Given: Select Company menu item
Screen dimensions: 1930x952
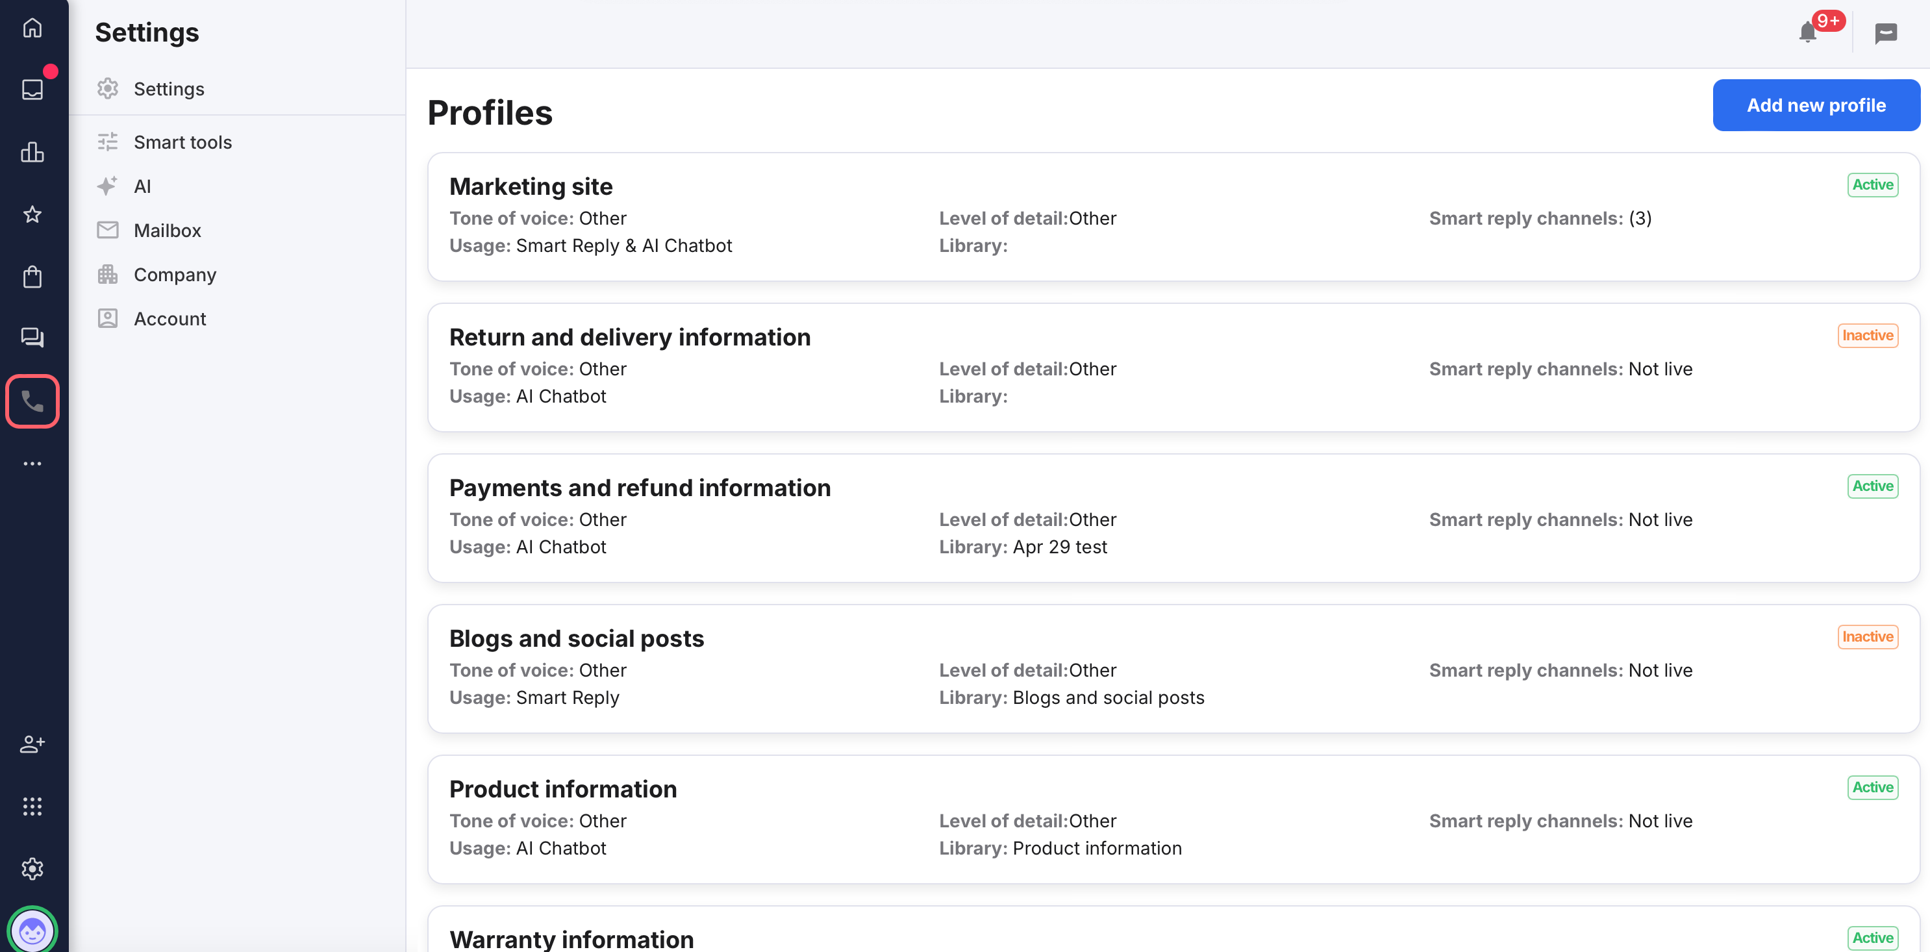Looking at the screenshot, I should (175, 275).
